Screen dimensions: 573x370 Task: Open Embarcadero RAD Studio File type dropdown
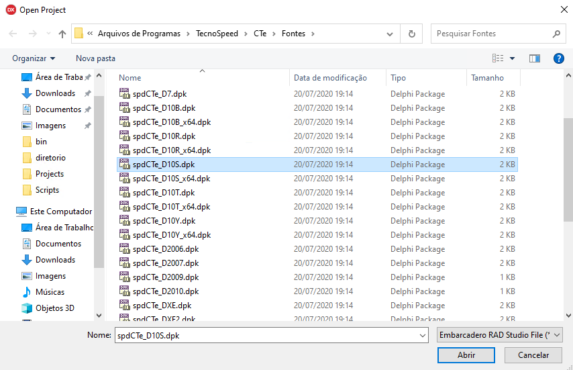click(x=500, y=335)
